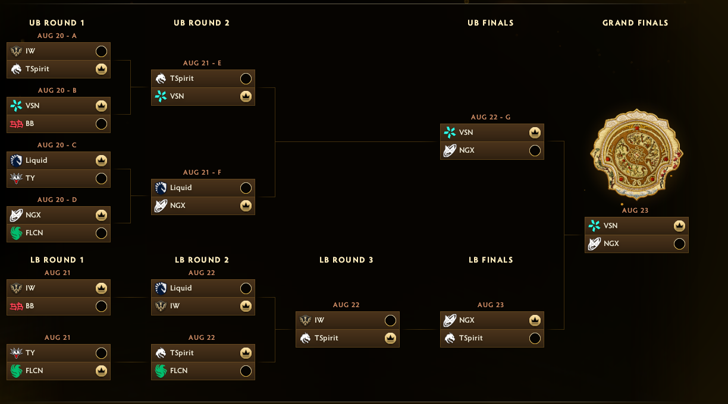
Task: Click BB logo in Aug 20 - B match
Action: click(16, 124)
